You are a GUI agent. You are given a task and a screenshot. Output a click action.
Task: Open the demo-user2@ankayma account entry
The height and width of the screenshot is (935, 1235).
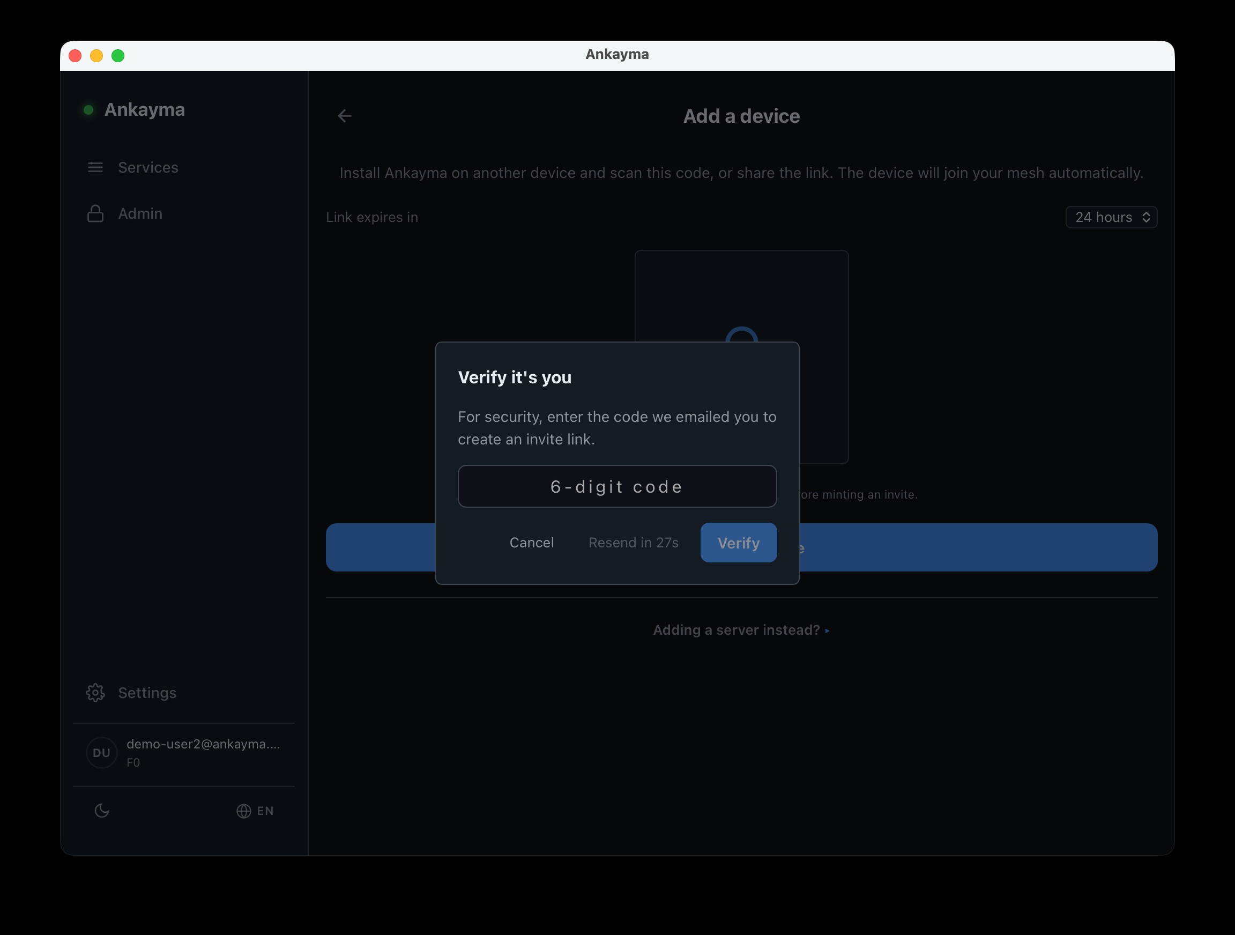[184, 753]
